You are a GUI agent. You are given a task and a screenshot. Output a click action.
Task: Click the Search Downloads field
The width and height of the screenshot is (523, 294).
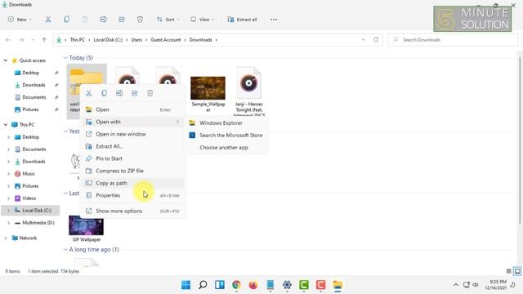point(453,40)
